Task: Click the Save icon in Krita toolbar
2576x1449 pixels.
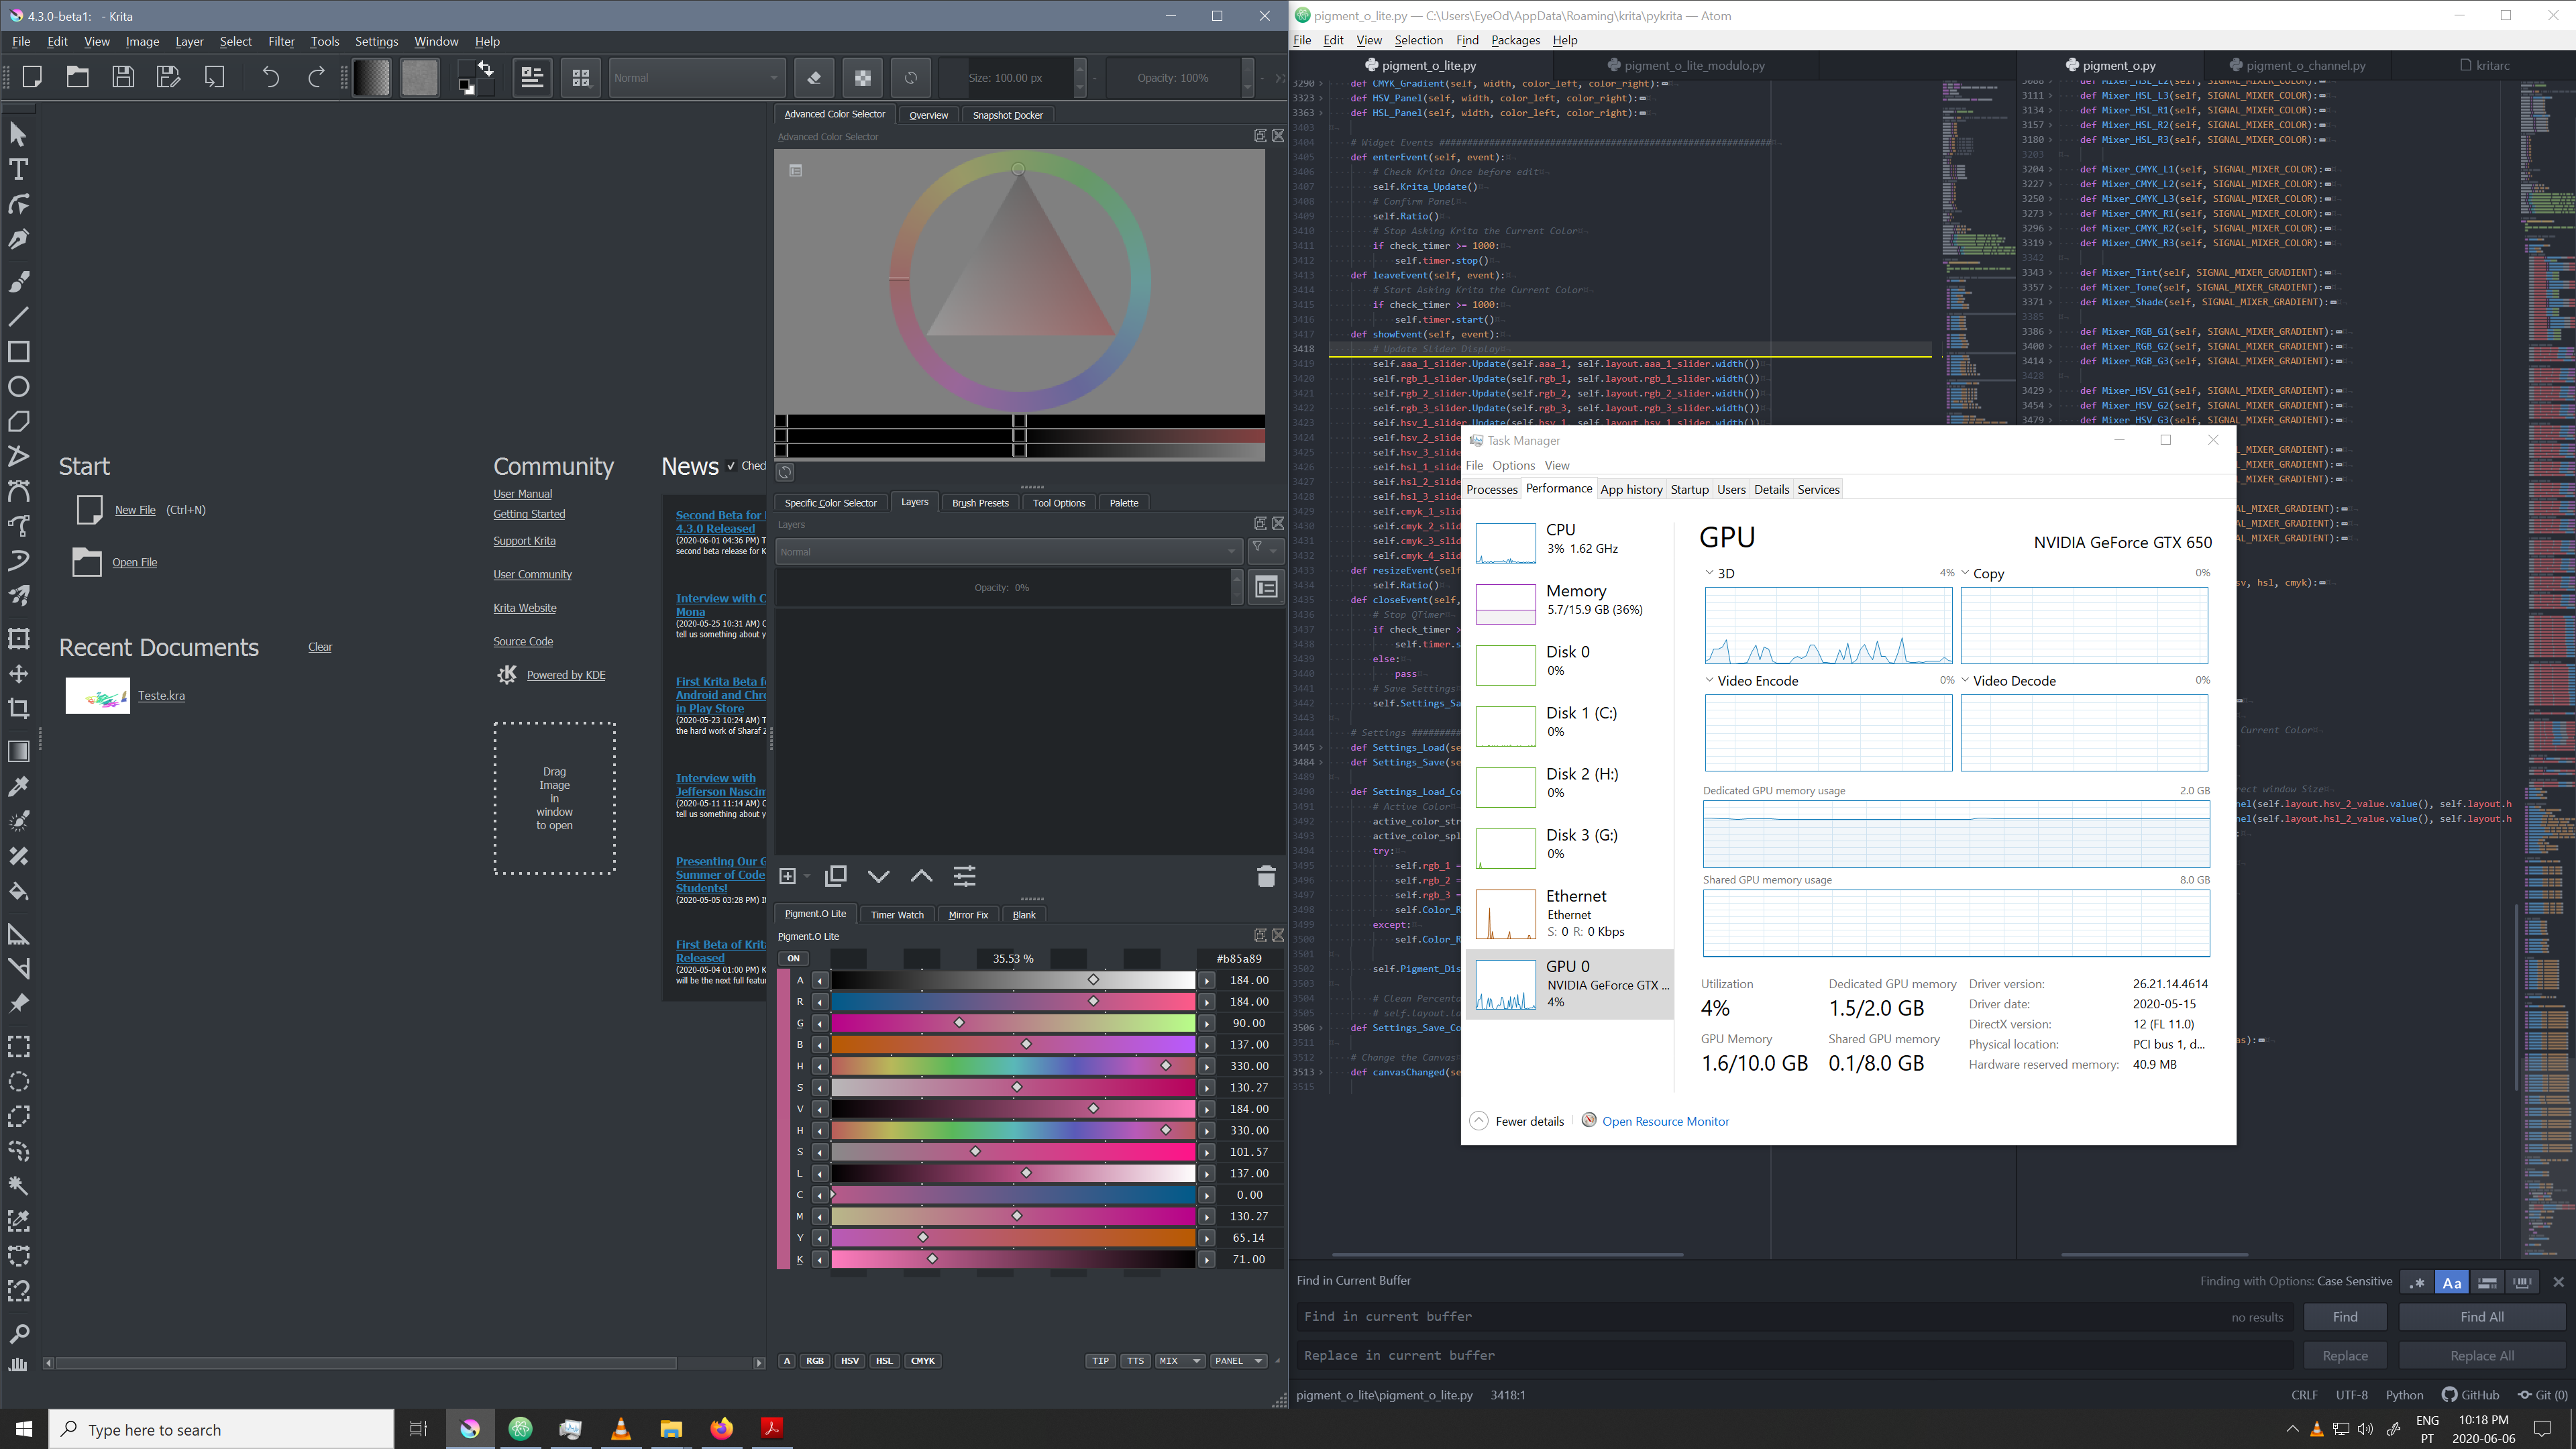Action: pyautogui.click(x=123, y=77)
